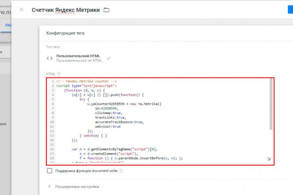Screen dimensions: 293x195
Task: Click the partially visible tab in background panel
Action: (7, 24)
